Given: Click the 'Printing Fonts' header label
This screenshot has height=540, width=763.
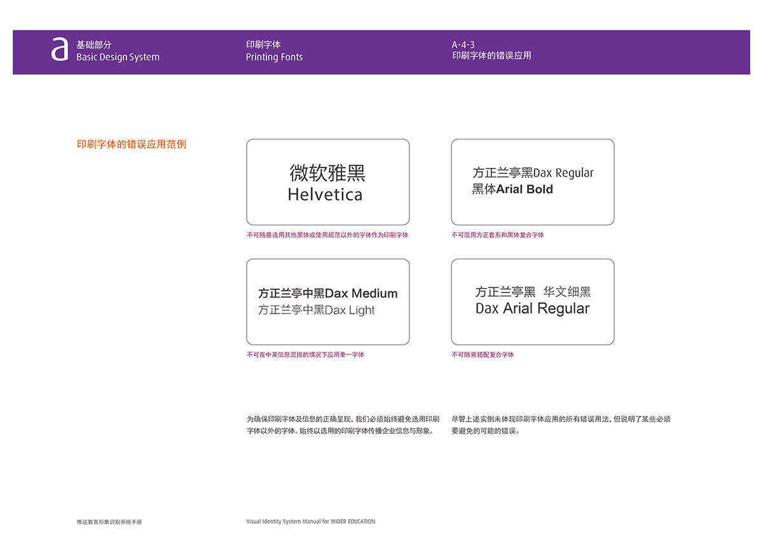Looking at the screenshot, I should pos(274,57).
